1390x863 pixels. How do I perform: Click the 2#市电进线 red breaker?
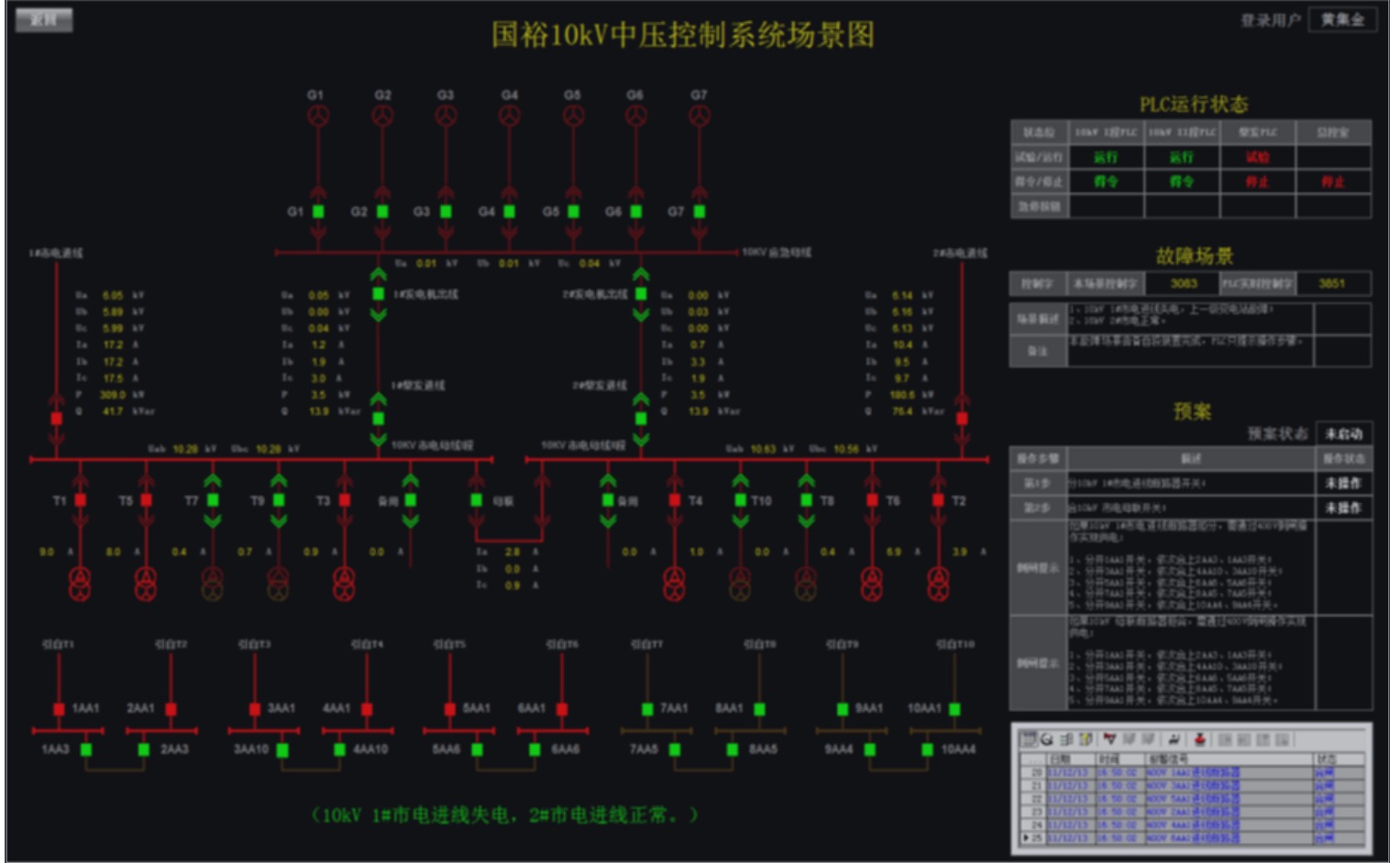(962, 419)
